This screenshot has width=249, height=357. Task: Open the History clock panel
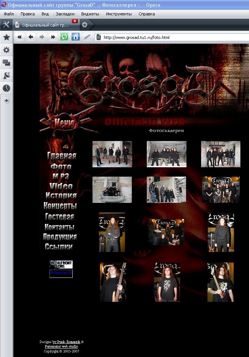pyautogui.click(x=6, y=88)
